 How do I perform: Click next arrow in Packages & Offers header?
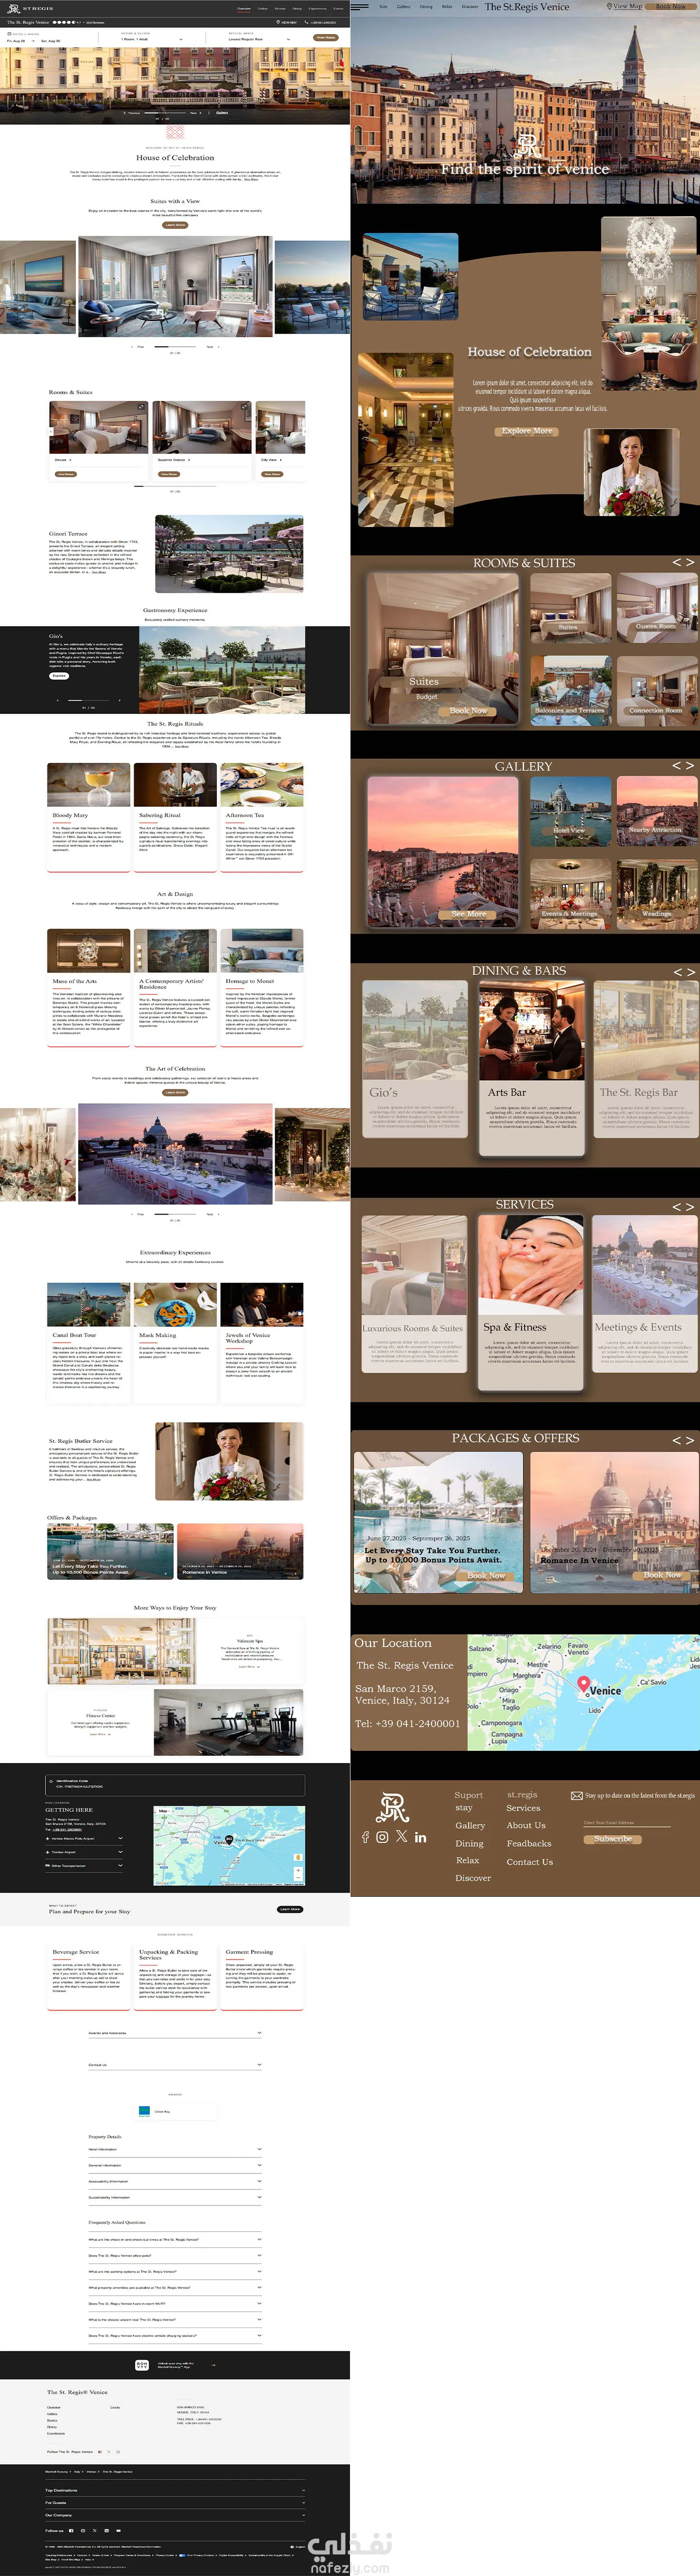pyautogui.click(x=689, y=1440)
